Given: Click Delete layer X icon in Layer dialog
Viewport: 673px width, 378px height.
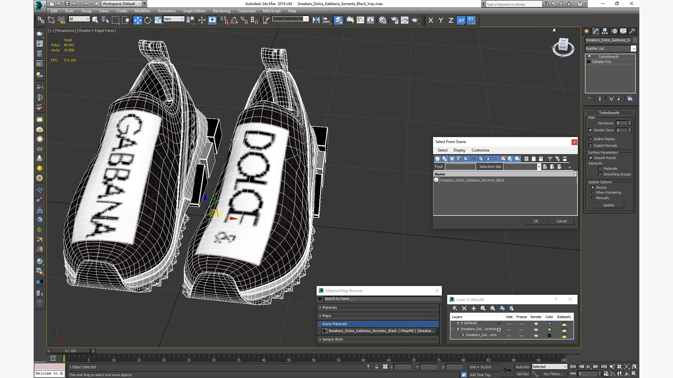Looking at the screenshot, I should pyautogui.click(x=464, y=308).
